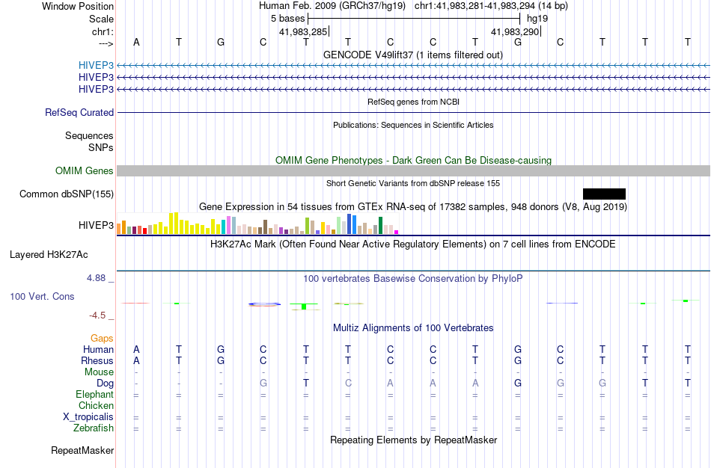
Task: Click the 41,983,290 position marker
Action: (515, 31)
